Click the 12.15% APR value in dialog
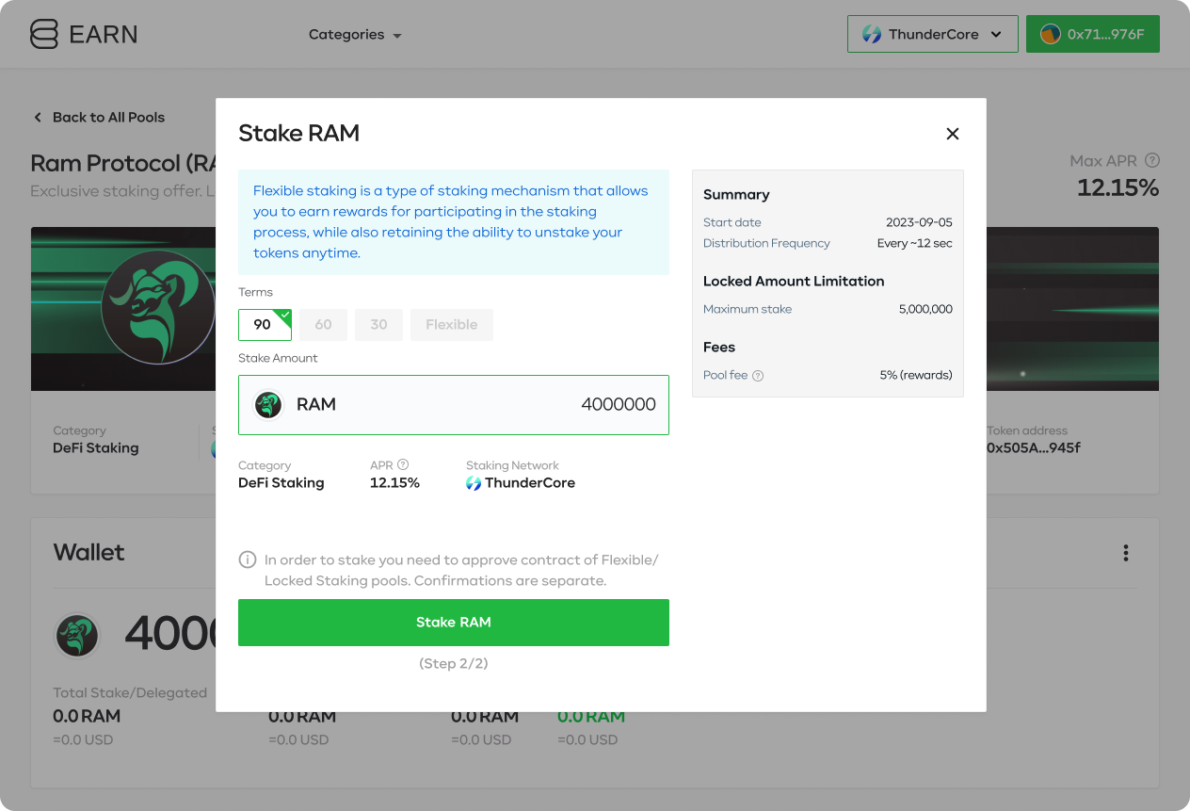 394,483
